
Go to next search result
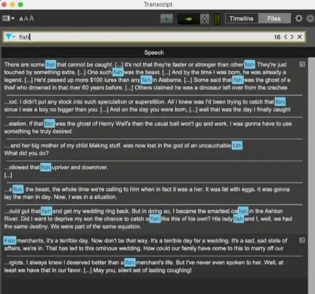[292, 37]
